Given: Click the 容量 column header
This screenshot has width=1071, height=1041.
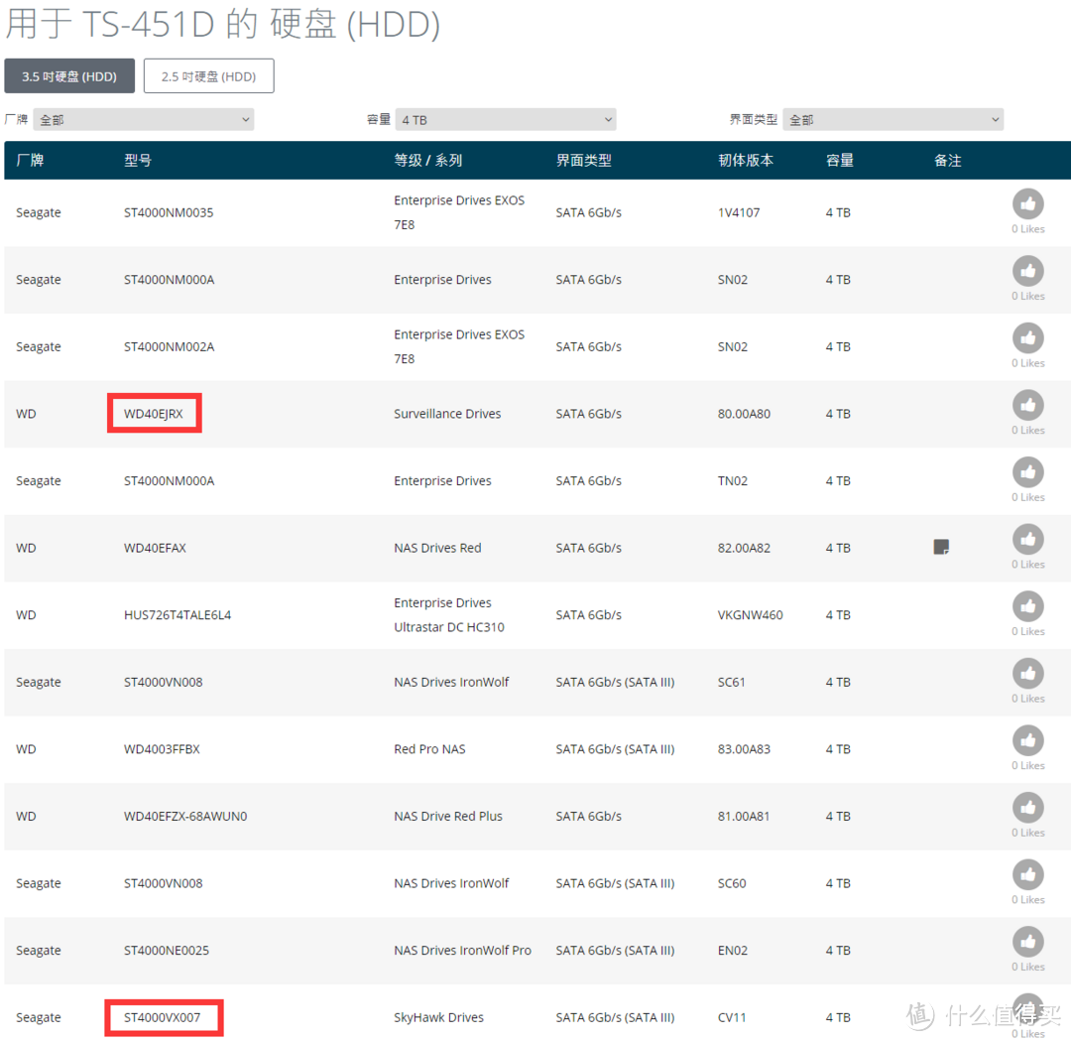Looking at the screenshot, I should click(840, 160).
